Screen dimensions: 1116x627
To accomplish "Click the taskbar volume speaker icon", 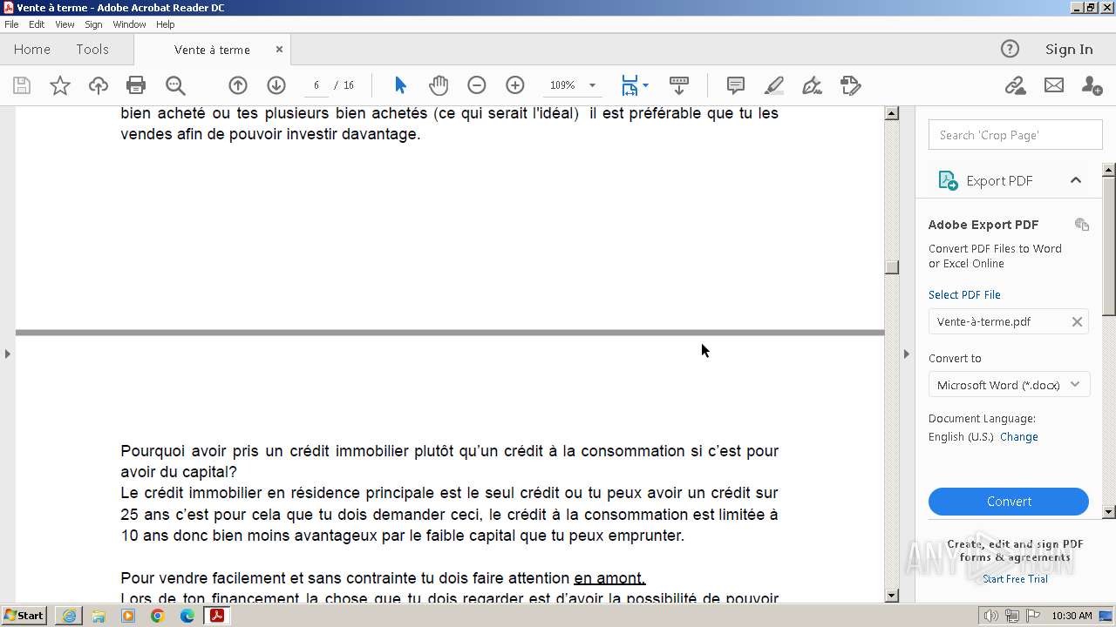I will [991, 616].
